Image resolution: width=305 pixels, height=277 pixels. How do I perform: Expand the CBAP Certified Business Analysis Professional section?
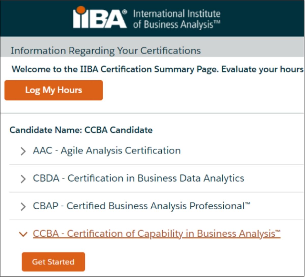click(x=23, y=206)
